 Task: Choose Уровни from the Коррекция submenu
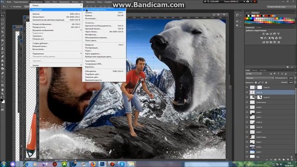pos(104,13)
